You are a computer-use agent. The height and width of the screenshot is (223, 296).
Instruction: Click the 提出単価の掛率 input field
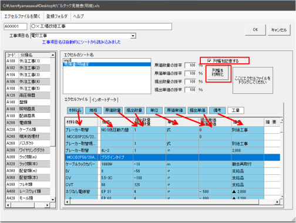(x=190, y=90)
